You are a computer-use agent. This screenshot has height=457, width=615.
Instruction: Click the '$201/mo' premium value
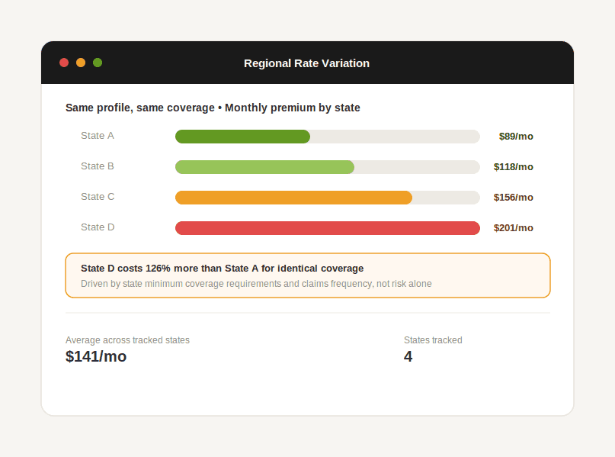[x=514, y=228]
